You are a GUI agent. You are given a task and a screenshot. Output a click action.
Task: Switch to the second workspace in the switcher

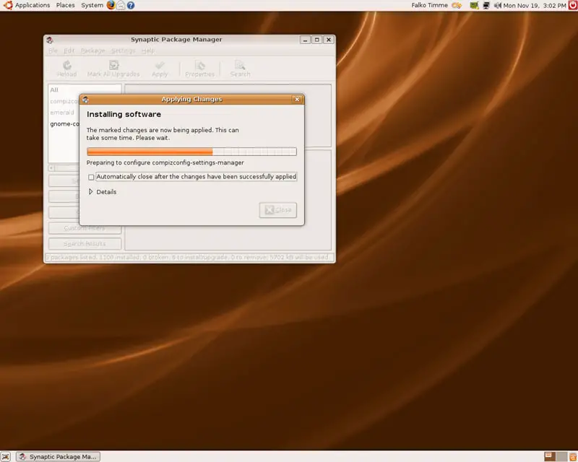click(x=561, y=456)
